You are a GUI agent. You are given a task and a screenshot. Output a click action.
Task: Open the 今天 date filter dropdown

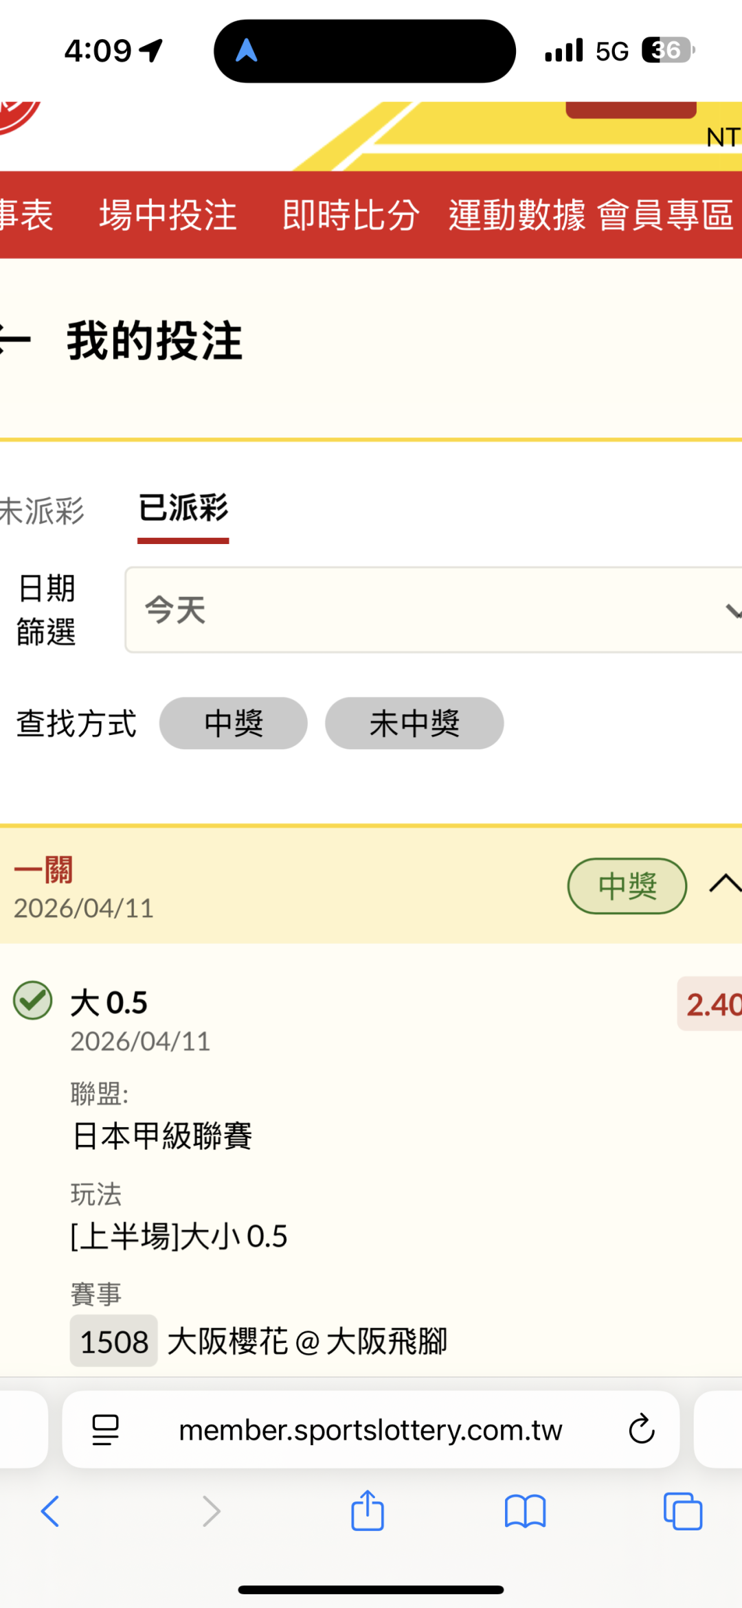pos(433,610)
